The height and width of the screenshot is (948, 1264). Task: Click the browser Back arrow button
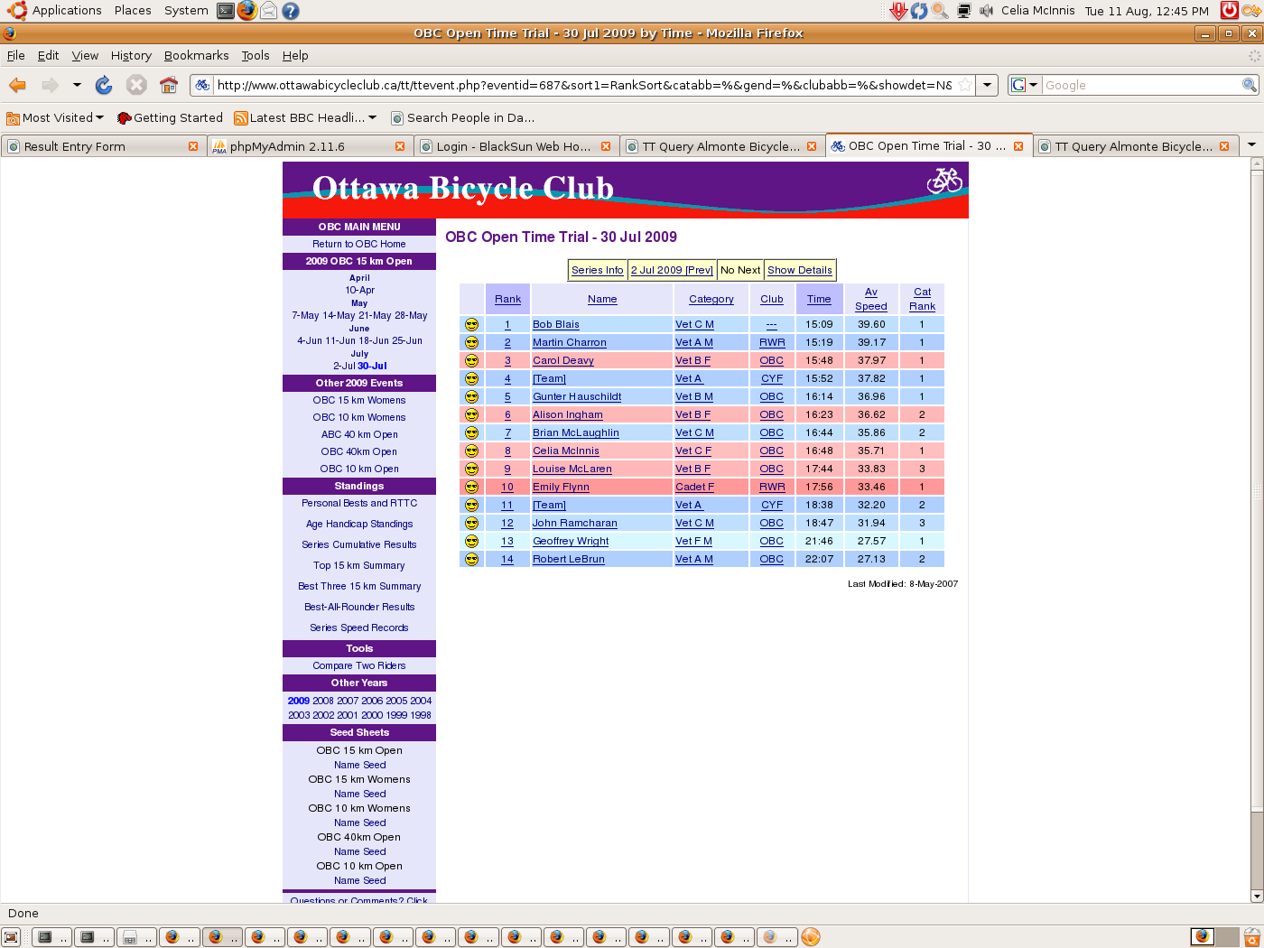17,85
